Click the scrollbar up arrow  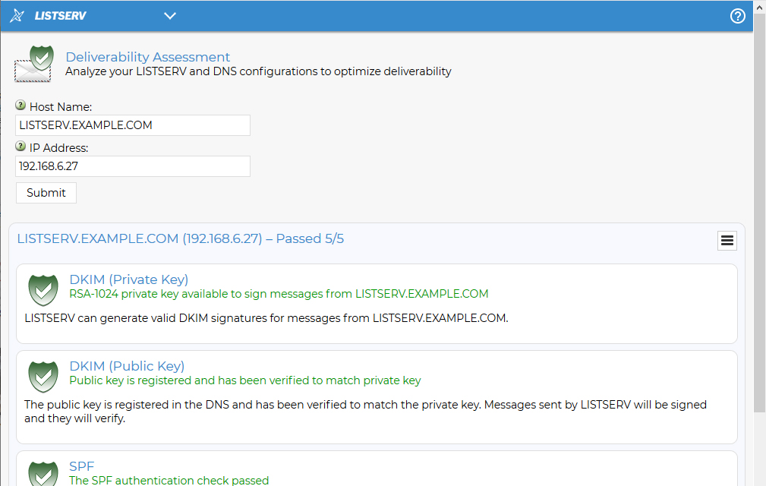point(759,6)
